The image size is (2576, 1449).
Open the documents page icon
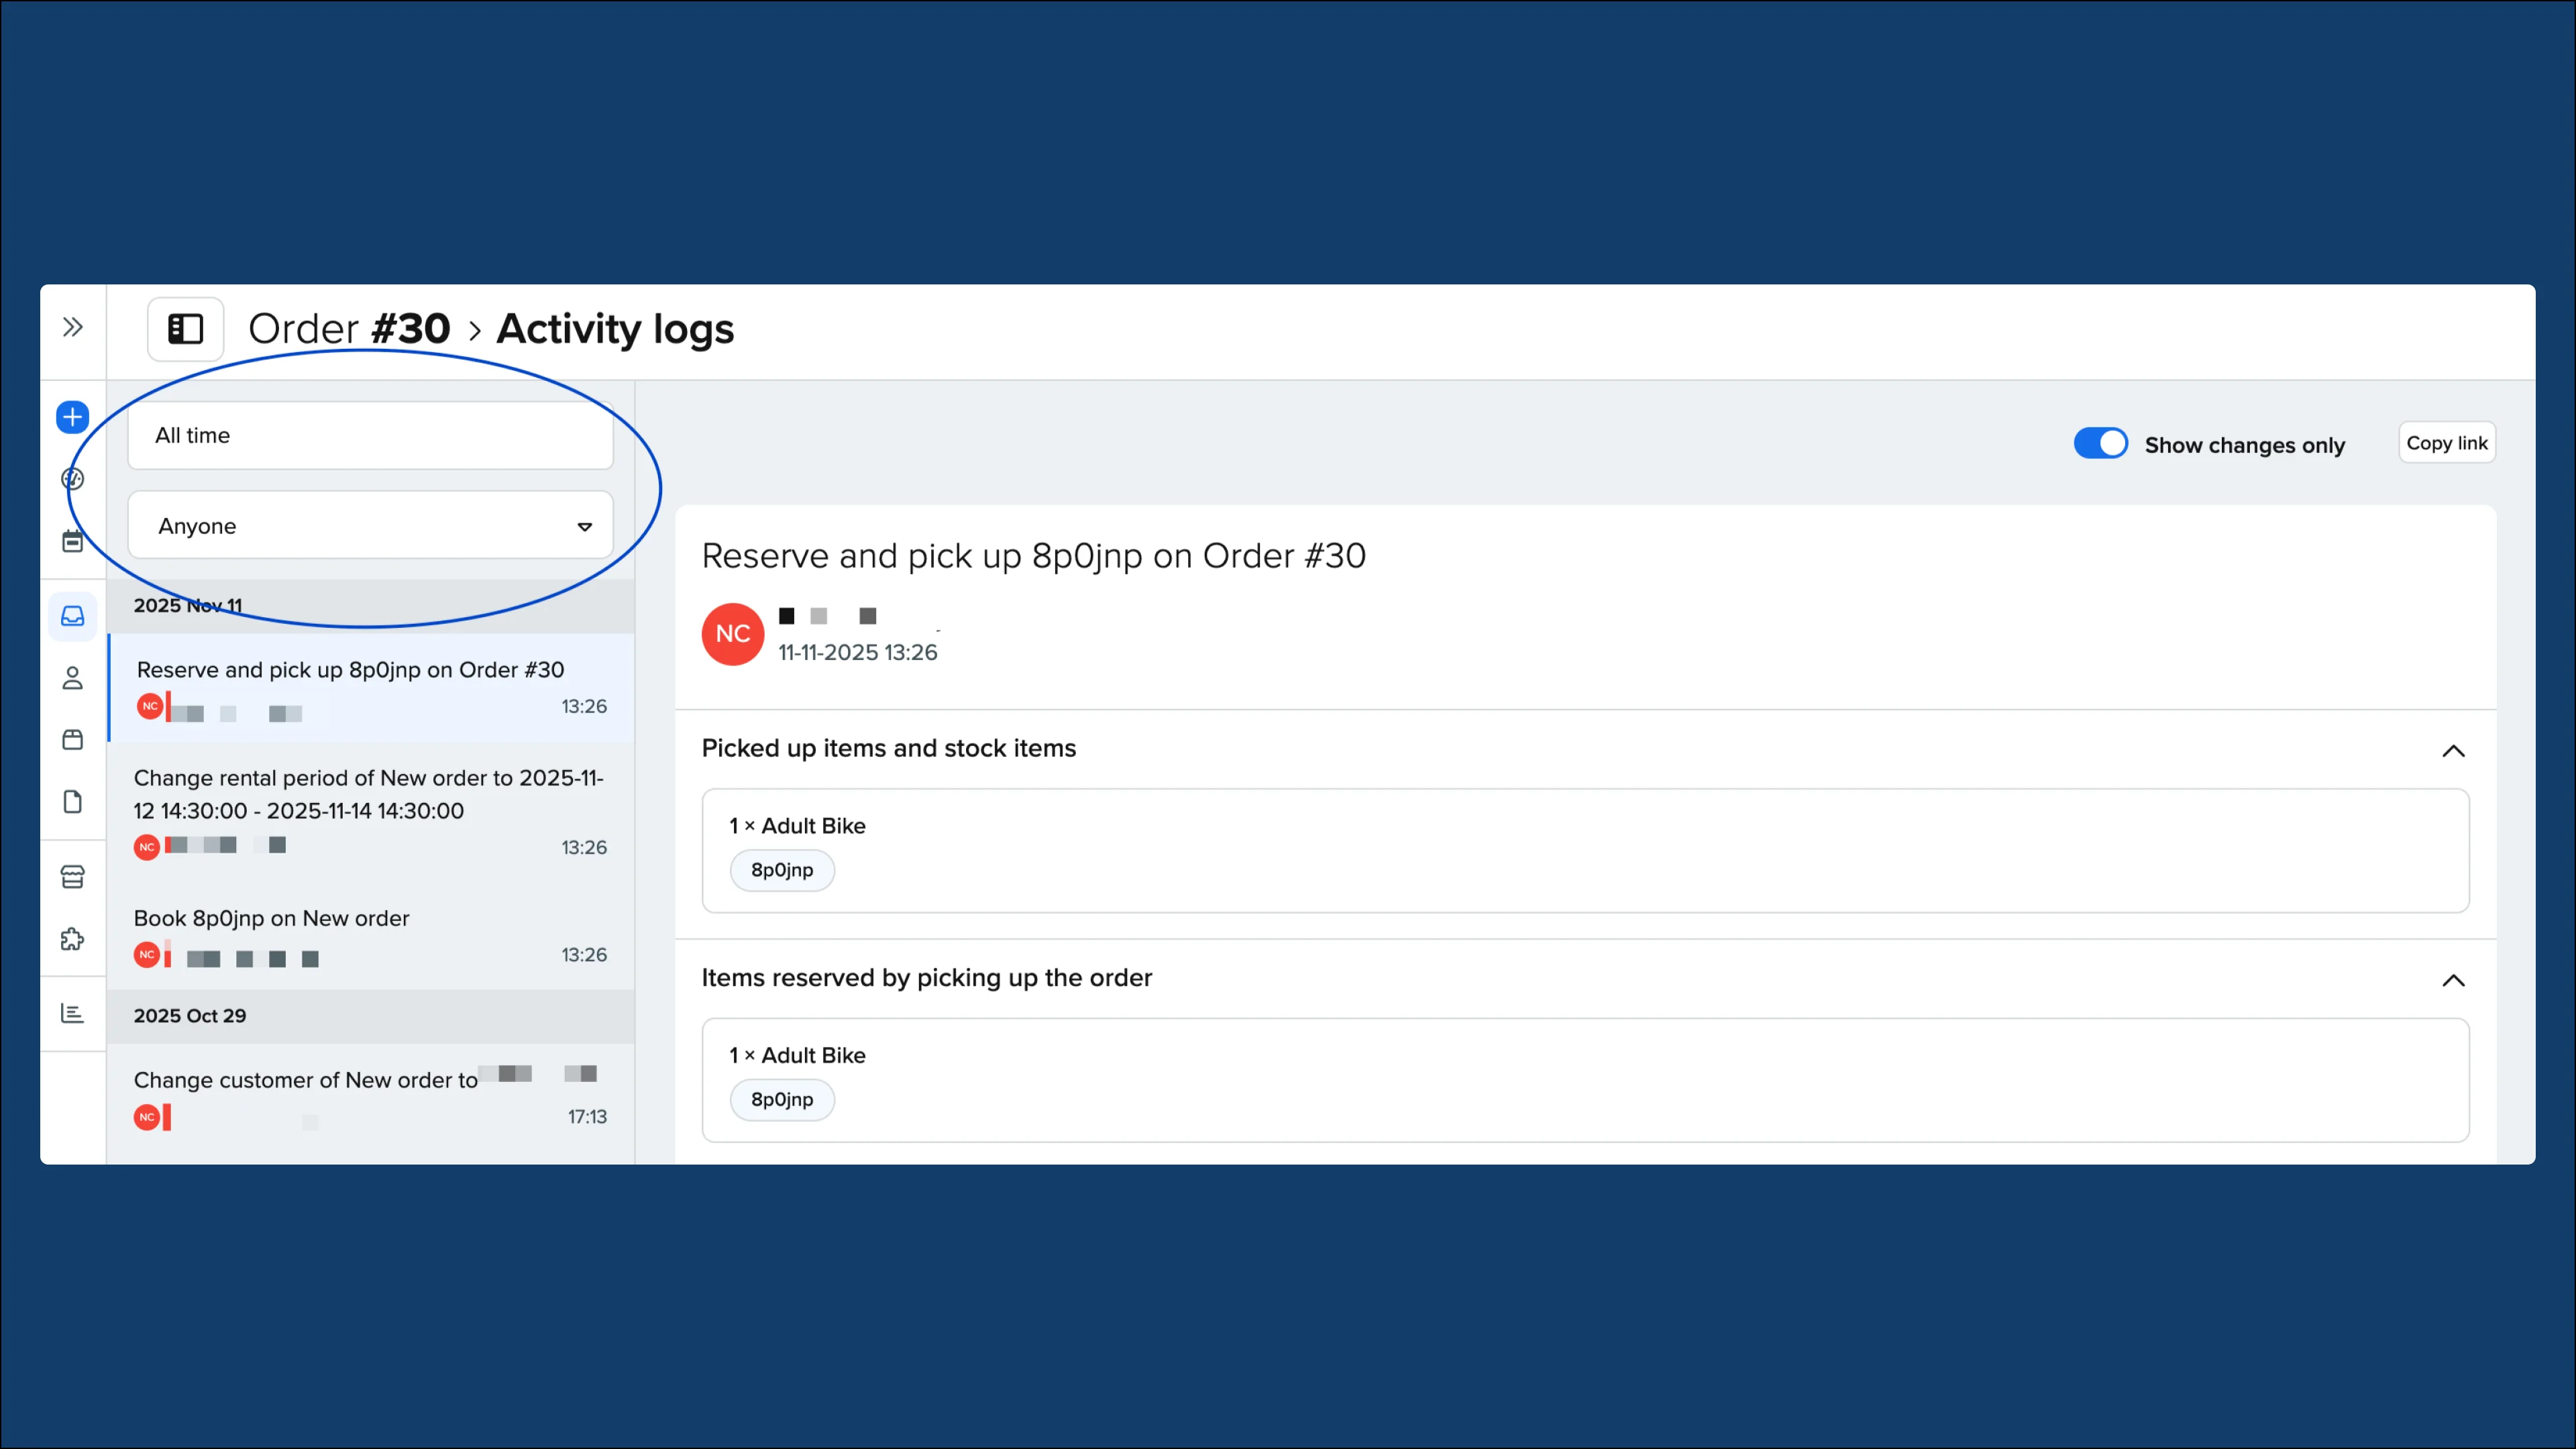click(72, 801)
